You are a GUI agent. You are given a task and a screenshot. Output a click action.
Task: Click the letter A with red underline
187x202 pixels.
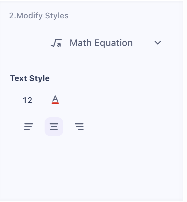(55, 100)
